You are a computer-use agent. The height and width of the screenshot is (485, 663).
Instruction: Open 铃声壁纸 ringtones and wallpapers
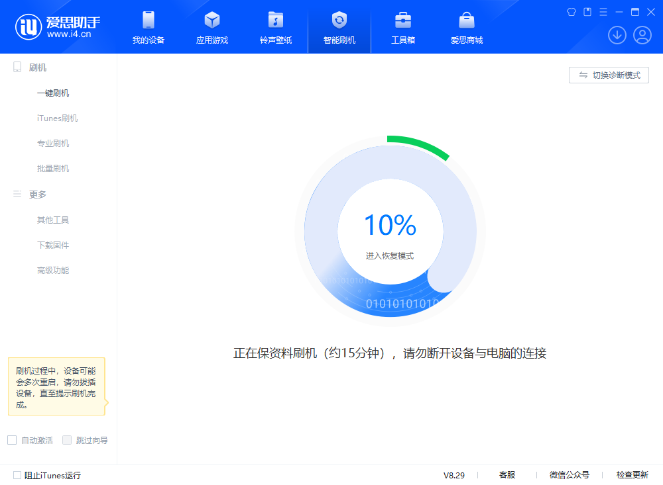[276, 26]
